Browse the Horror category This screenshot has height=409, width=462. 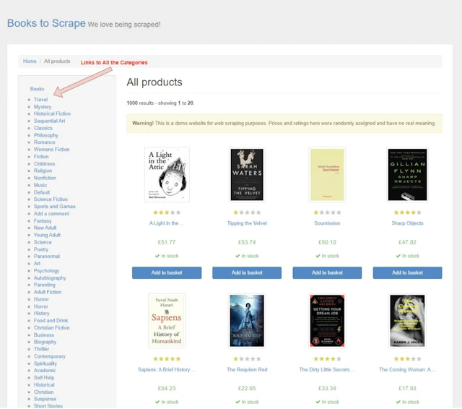[41, 306]
